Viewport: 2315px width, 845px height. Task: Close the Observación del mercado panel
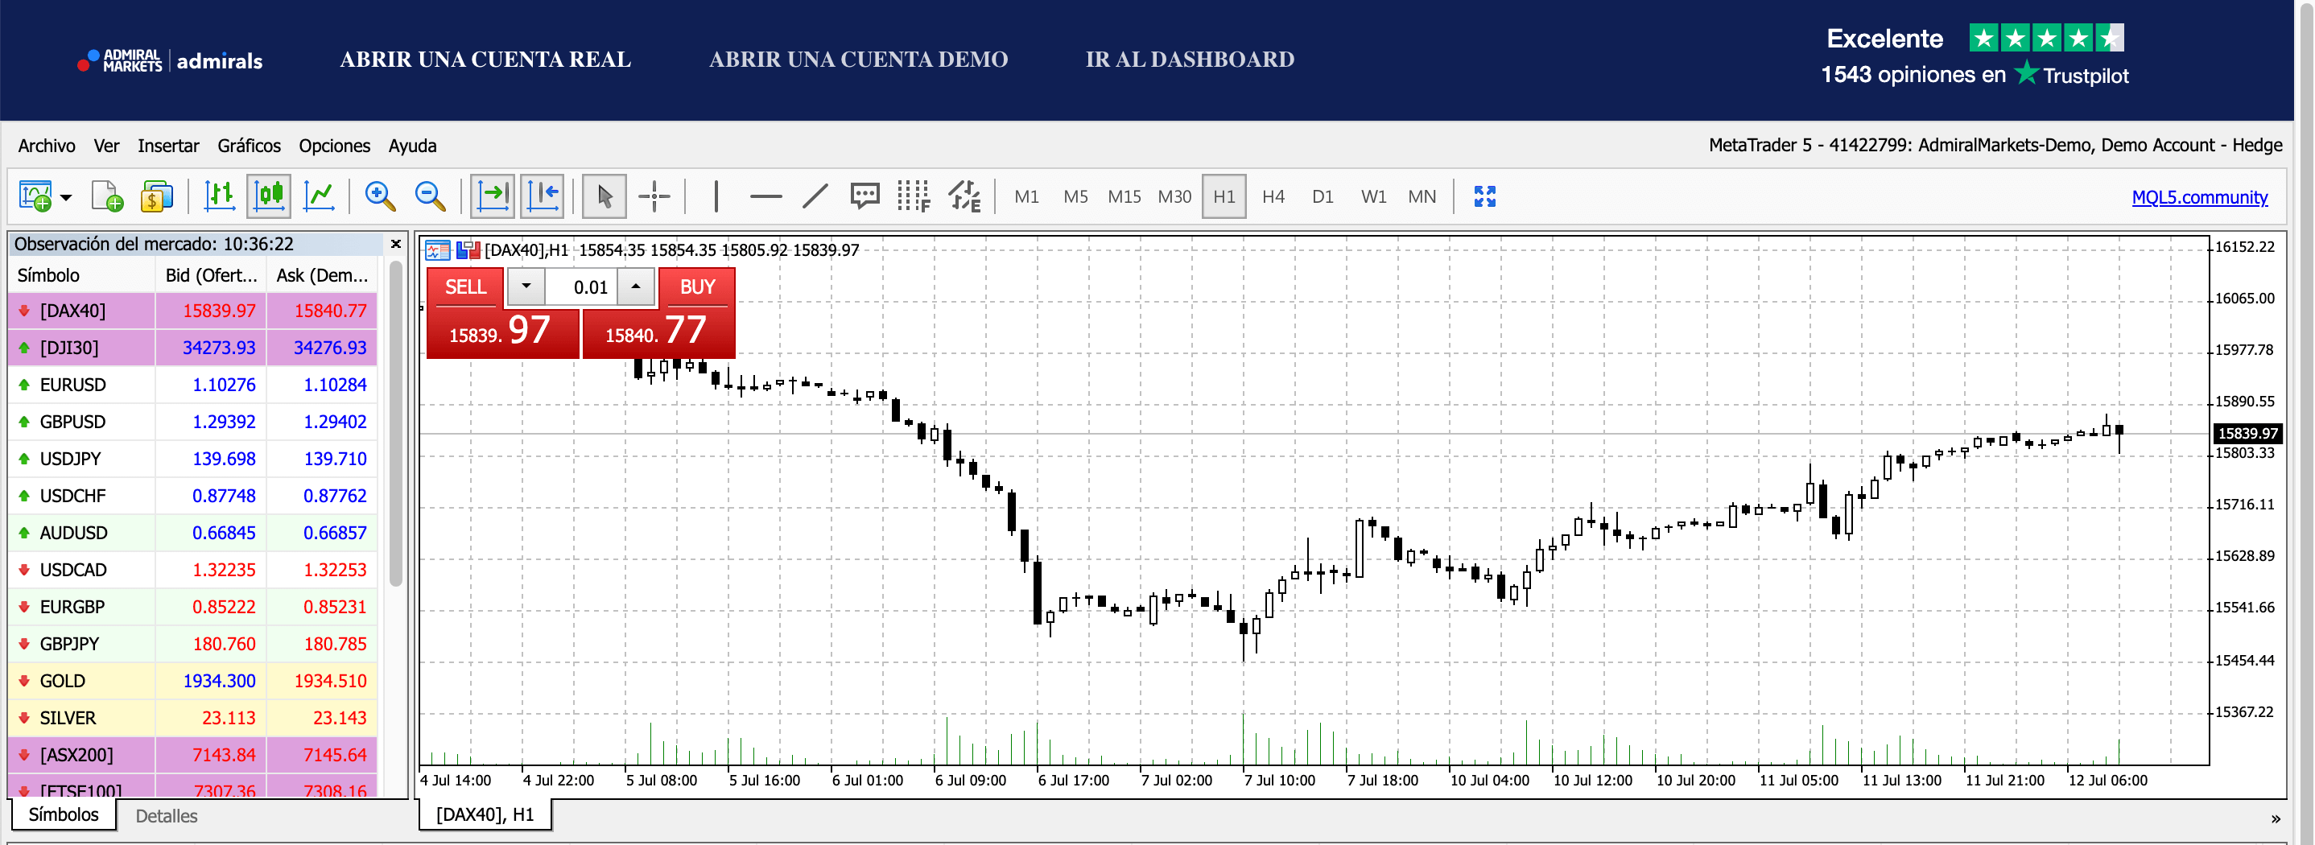tap(395, 244)
